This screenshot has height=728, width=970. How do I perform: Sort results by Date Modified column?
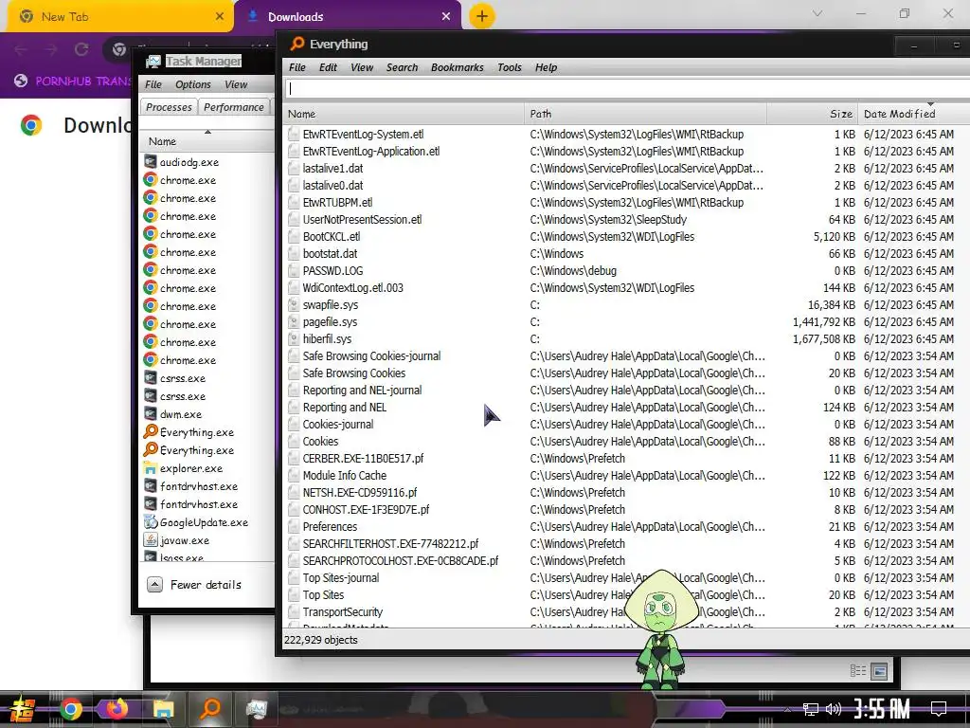point(914,114)
